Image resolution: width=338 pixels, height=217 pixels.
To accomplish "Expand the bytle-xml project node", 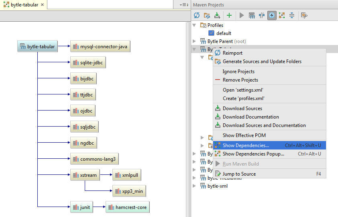I will pos(194,186).
